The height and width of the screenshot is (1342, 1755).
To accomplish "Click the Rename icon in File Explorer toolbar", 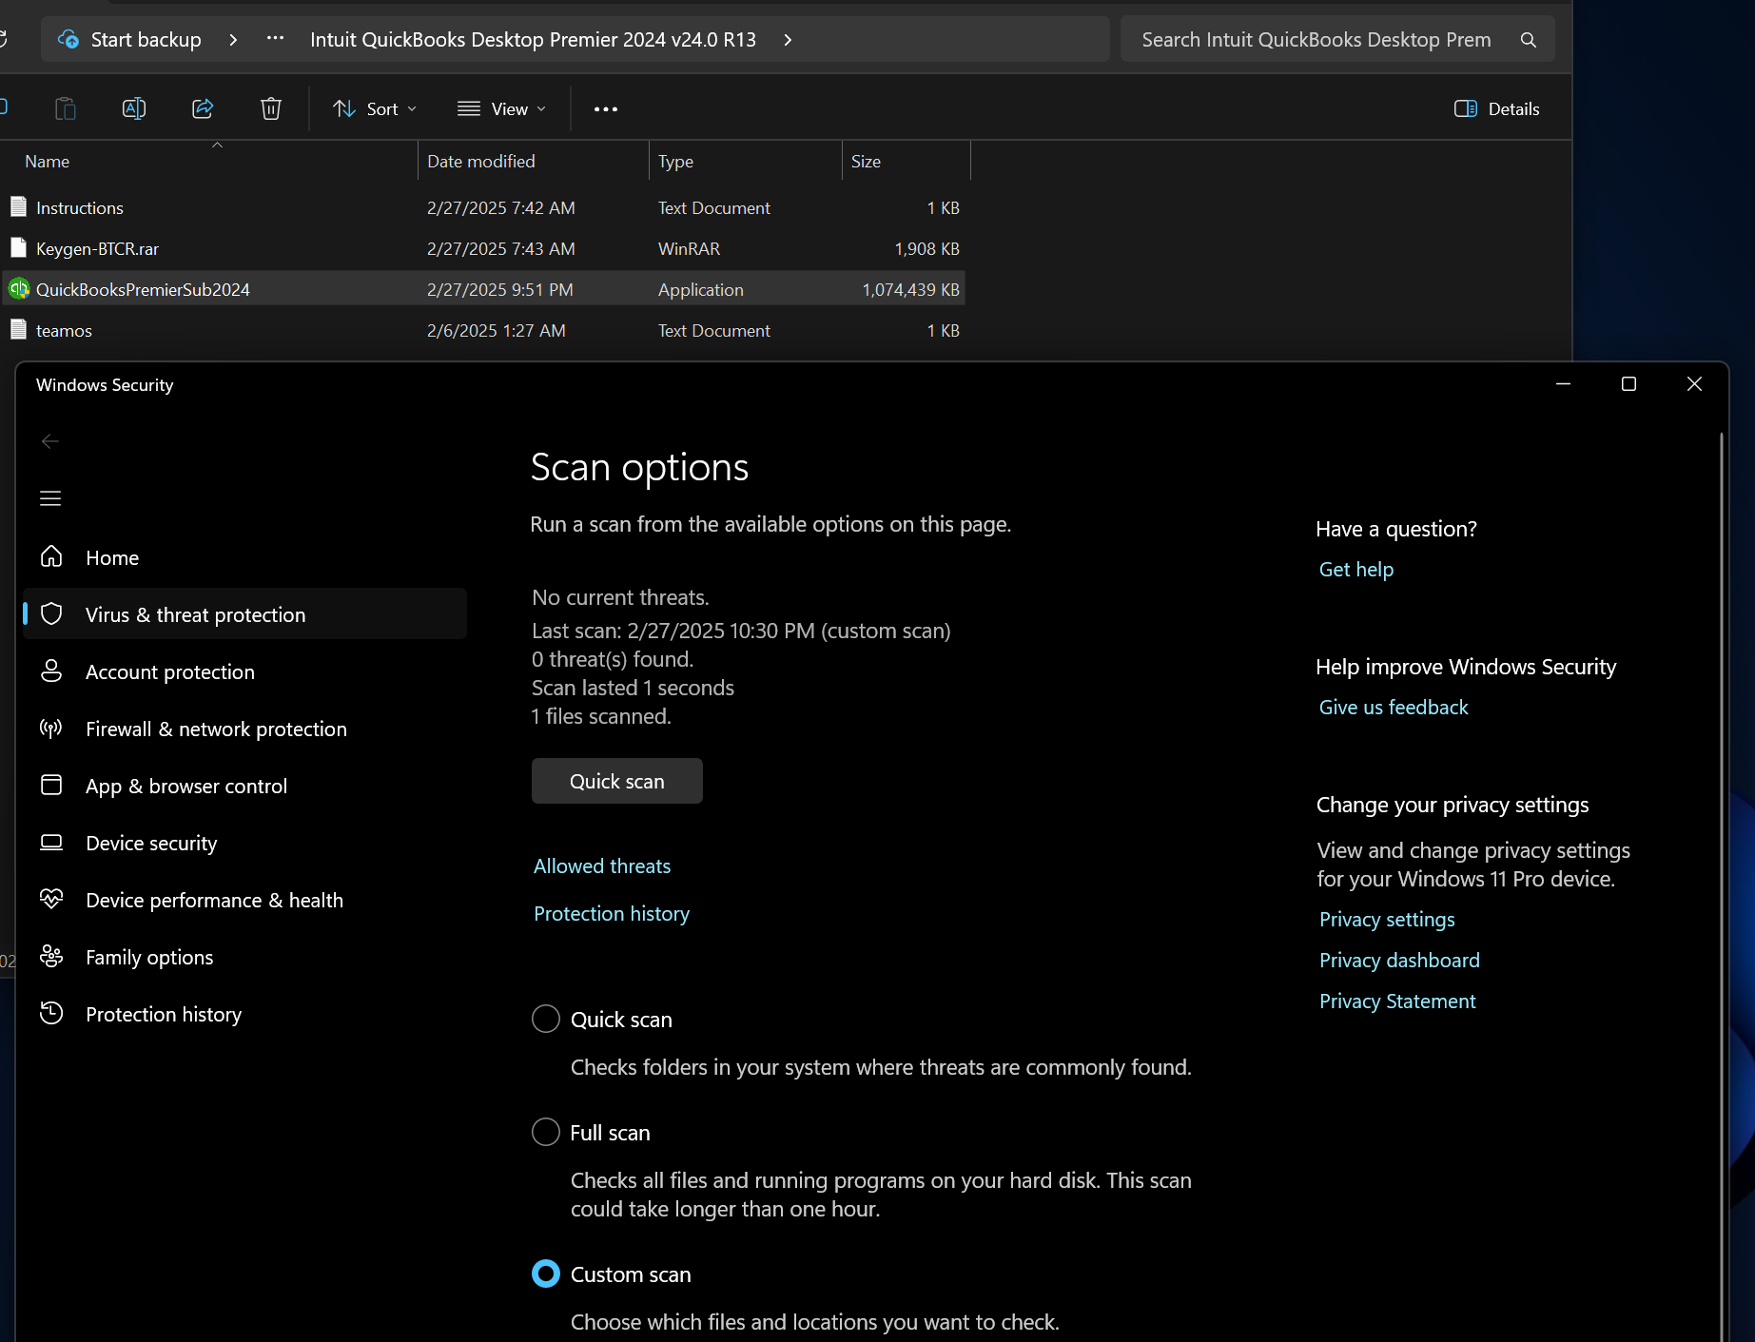I will (134, 108).
